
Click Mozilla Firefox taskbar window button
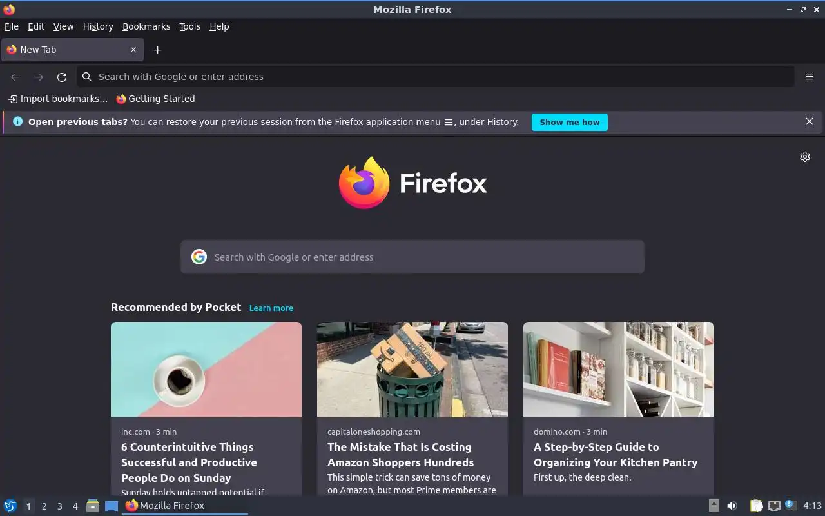[x=185, y=506]
